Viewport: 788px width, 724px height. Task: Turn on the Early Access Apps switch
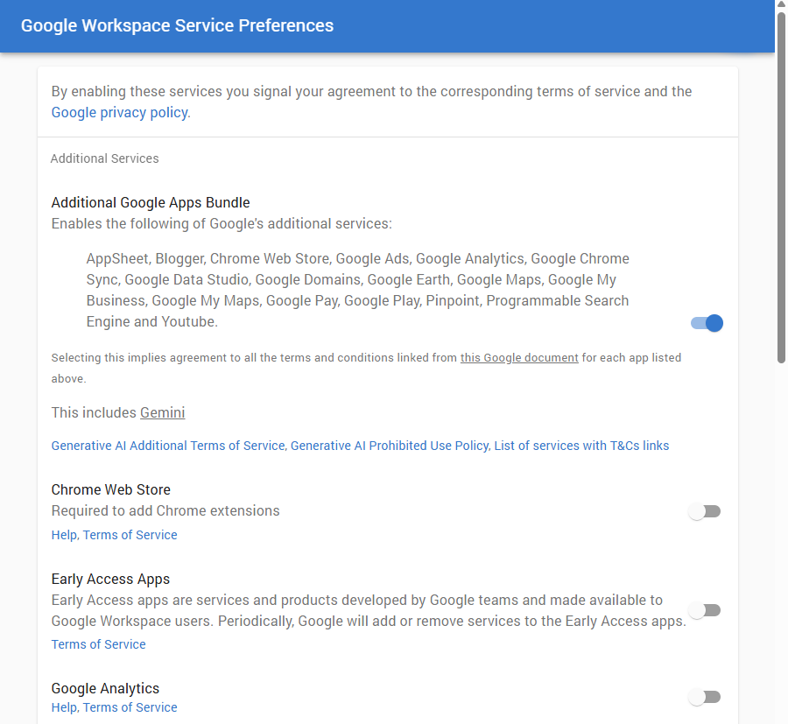tap(705, 610)
